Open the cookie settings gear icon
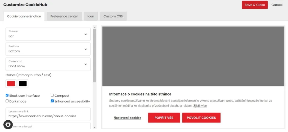The width and height of the screenshot is (288, 132). [8, 125]
